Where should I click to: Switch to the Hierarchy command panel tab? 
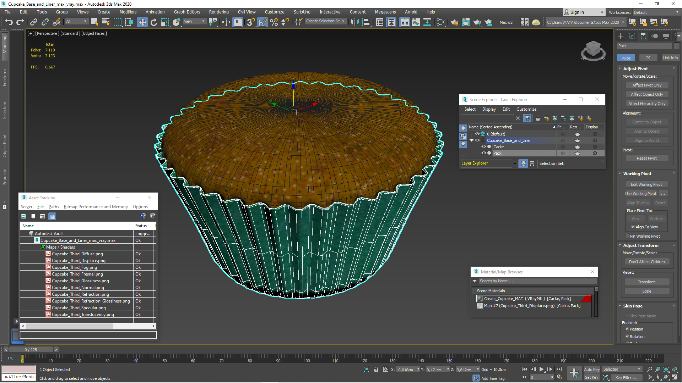point(643,36)
